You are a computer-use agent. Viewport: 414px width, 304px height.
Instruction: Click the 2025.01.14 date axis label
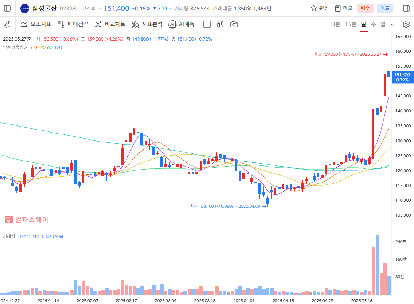[x=48, y=301]
